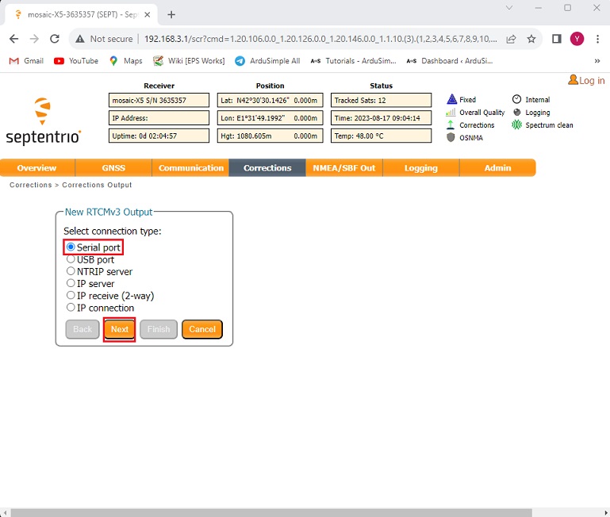Click the Logging disk icon
This screenshot has width=610, height=517.
[517, 113]
